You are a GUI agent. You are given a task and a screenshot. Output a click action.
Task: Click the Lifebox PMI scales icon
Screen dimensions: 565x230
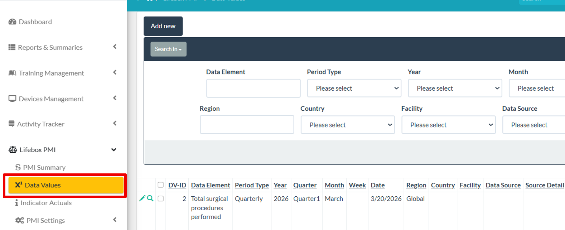pyautogui.click(x=13, y=150)
